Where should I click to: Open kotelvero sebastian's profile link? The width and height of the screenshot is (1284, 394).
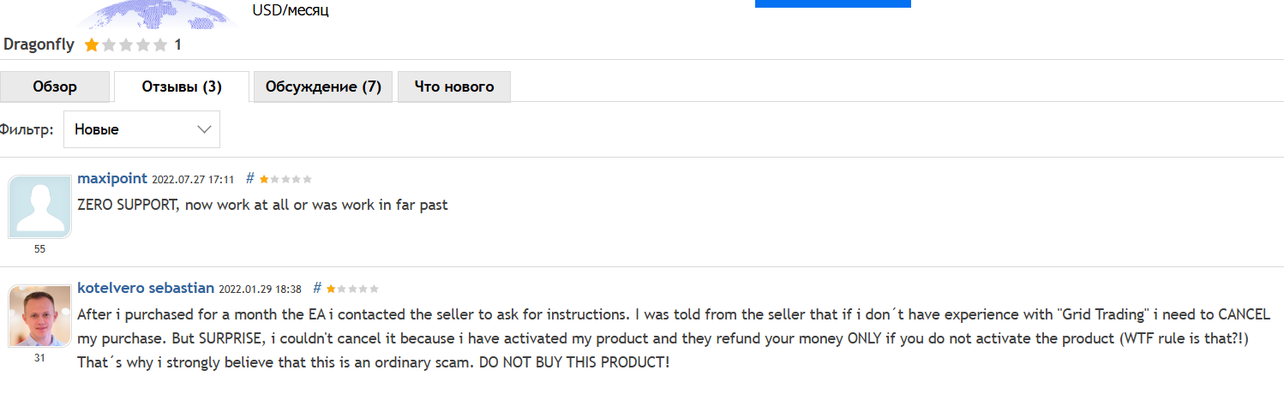click(146, 289)
